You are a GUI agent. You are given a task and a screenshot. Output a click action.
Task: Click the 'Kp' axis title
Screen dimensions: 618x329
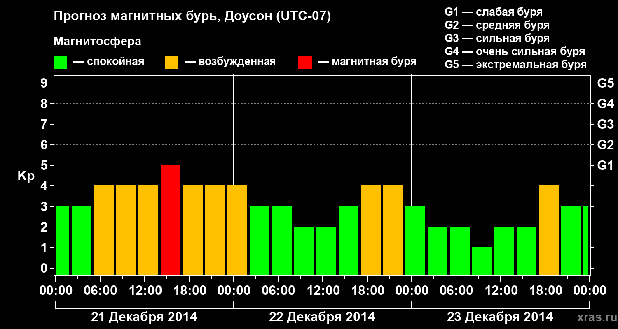tap(26, 176)
